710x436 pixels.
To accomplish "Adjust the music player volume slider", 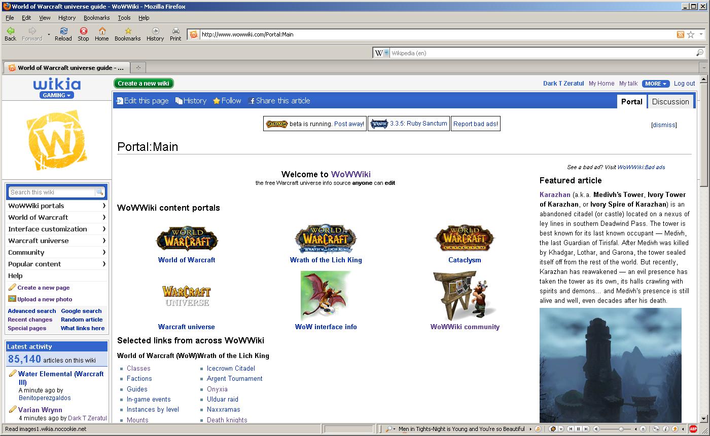I will [621, 429].
